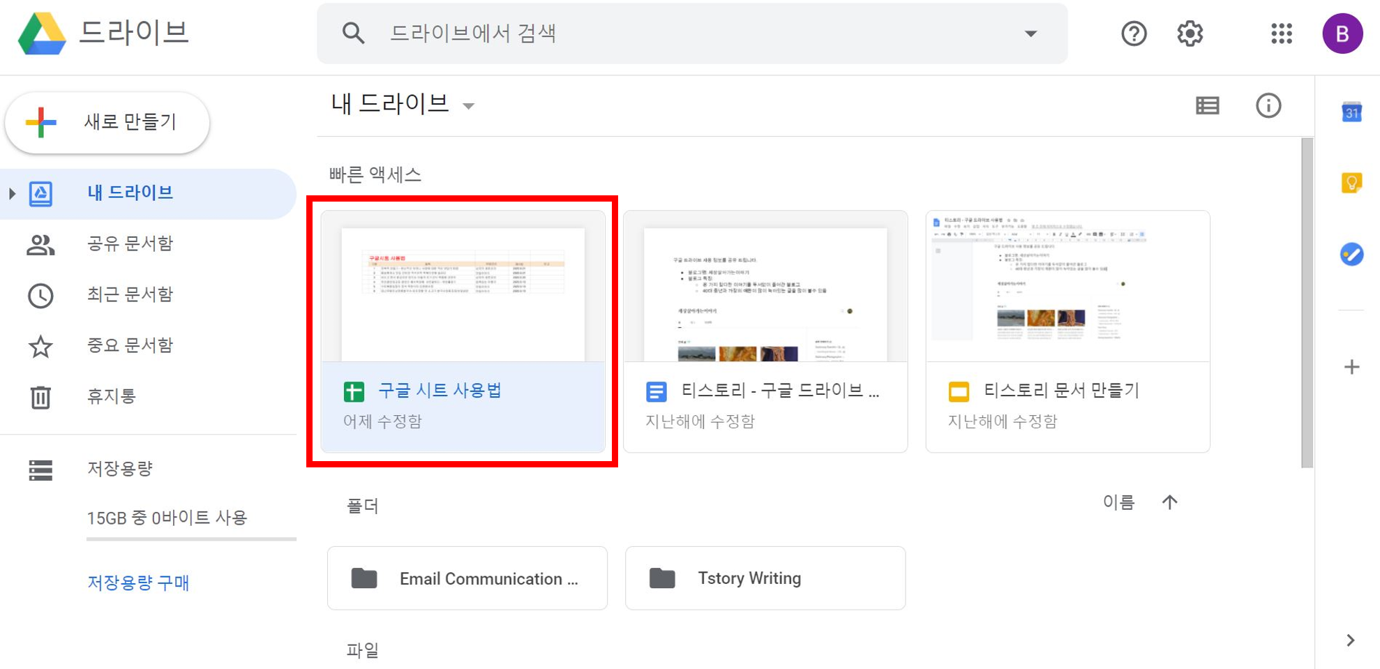Image resolution: width=1380 pixels, height=669 pixels.
Task: Click the shared-with-me people icon
Action: [40, 245]
